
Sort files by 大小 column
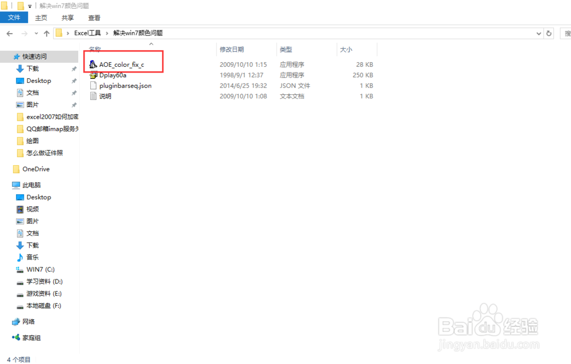pos(346,49)
